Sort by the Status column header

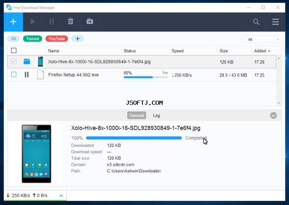click(130, 51)
